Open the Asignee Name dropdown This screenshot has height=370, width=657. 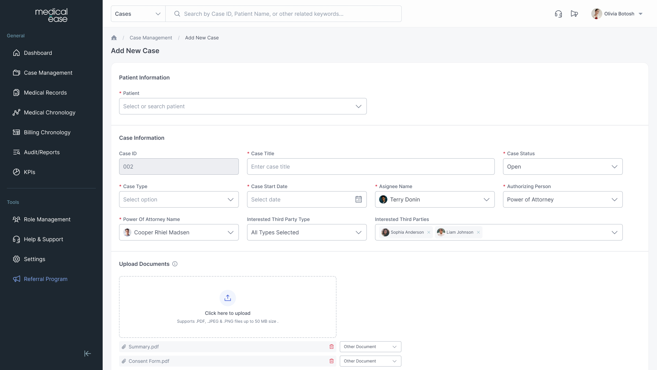pyautogui.click(x=435, y=199)
